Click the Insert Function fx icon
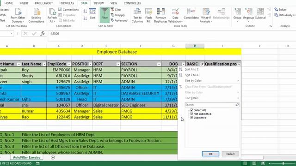296x166 pixels. pos(43,34)
